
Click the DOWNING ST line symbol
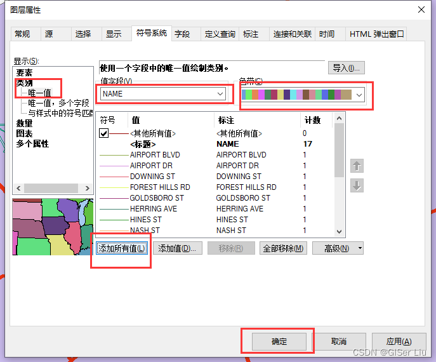click(114, 177)
